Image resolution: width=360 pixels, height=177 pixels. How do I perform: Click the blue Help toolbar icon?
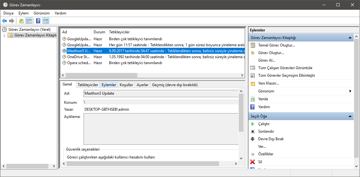coord(38,21)
